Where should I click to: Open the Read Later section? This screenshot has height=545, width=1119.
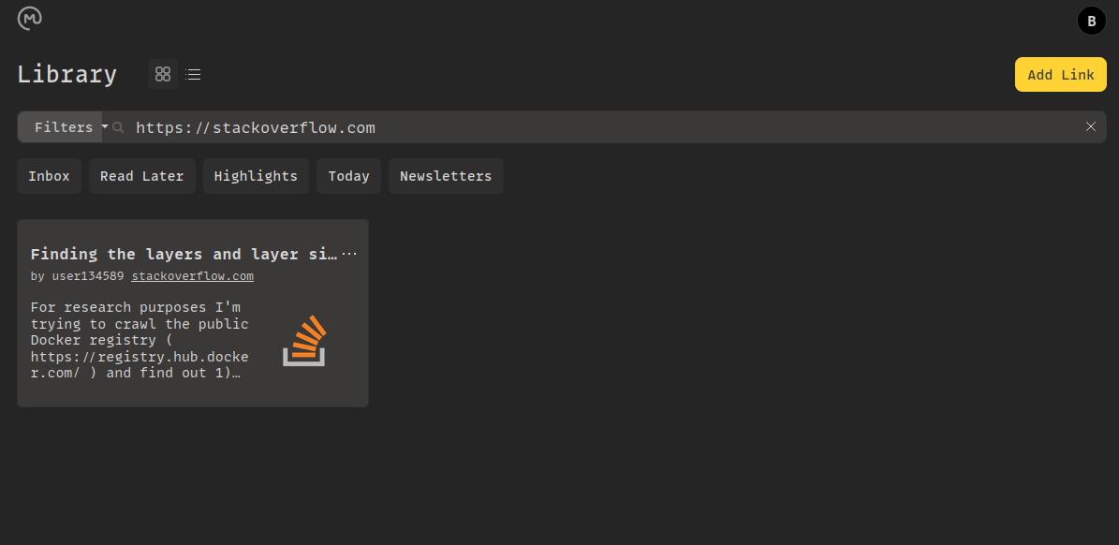tap(141, 175)
